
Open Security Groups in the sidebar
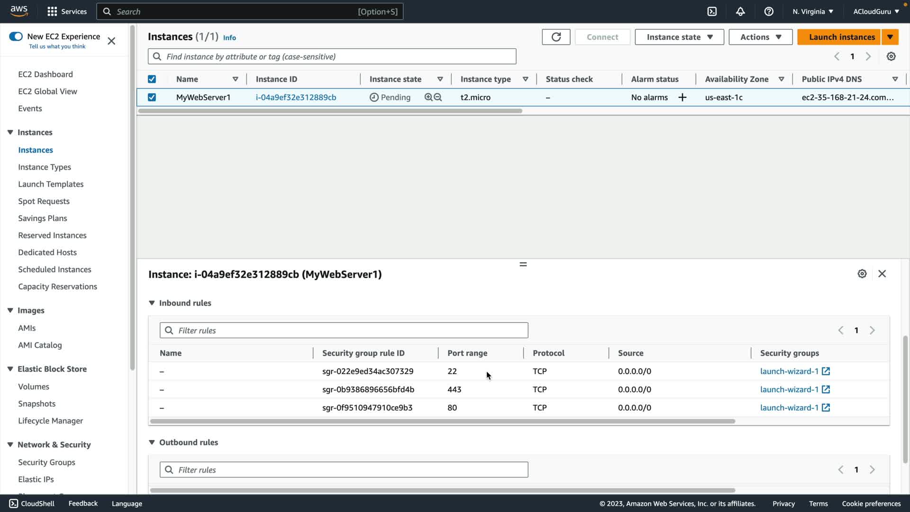pyautogui.click(x=46, y=462)
